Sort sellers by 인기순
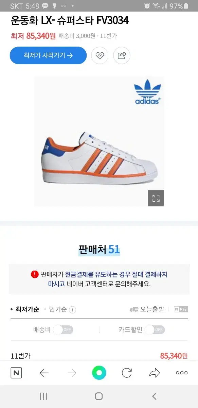 [57, 309]
